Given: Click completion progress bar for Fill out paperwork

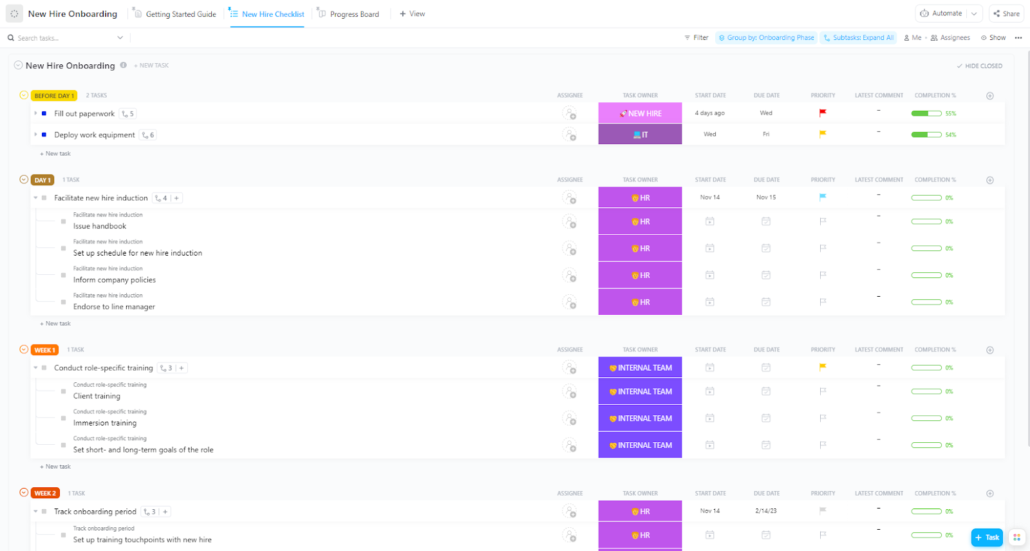Looking at the screenshot, I should coord(926,113).
